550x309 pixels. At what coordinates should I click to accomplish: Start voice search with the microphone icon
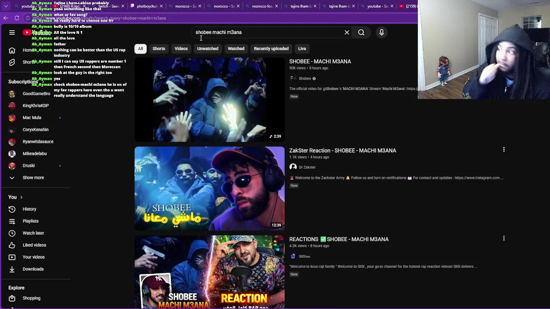(382, 32)
